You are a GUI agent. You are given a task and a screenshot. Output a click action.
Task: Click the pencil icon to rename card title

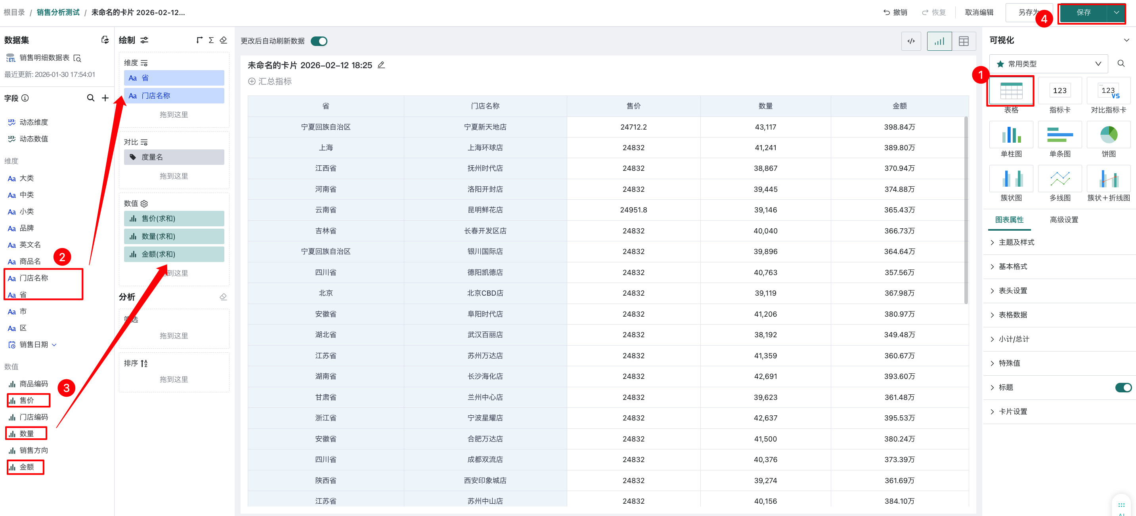[x=381, y=65]
